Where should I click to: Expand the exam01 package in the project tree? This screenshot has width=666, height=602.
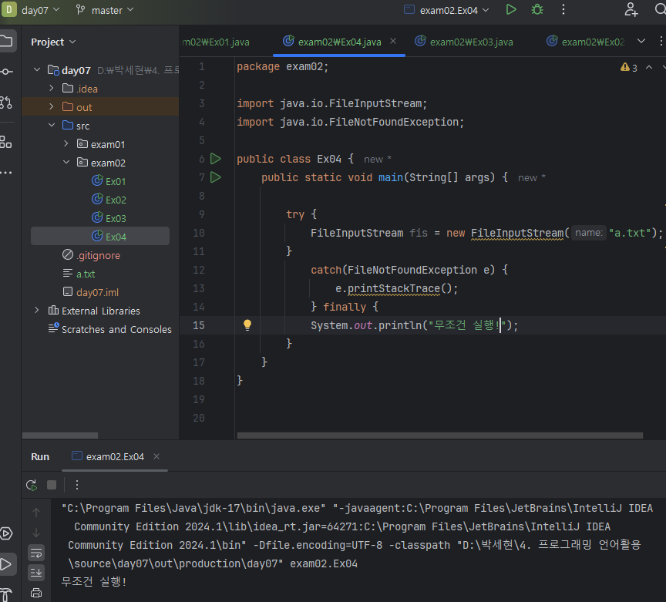coord(66,144)
